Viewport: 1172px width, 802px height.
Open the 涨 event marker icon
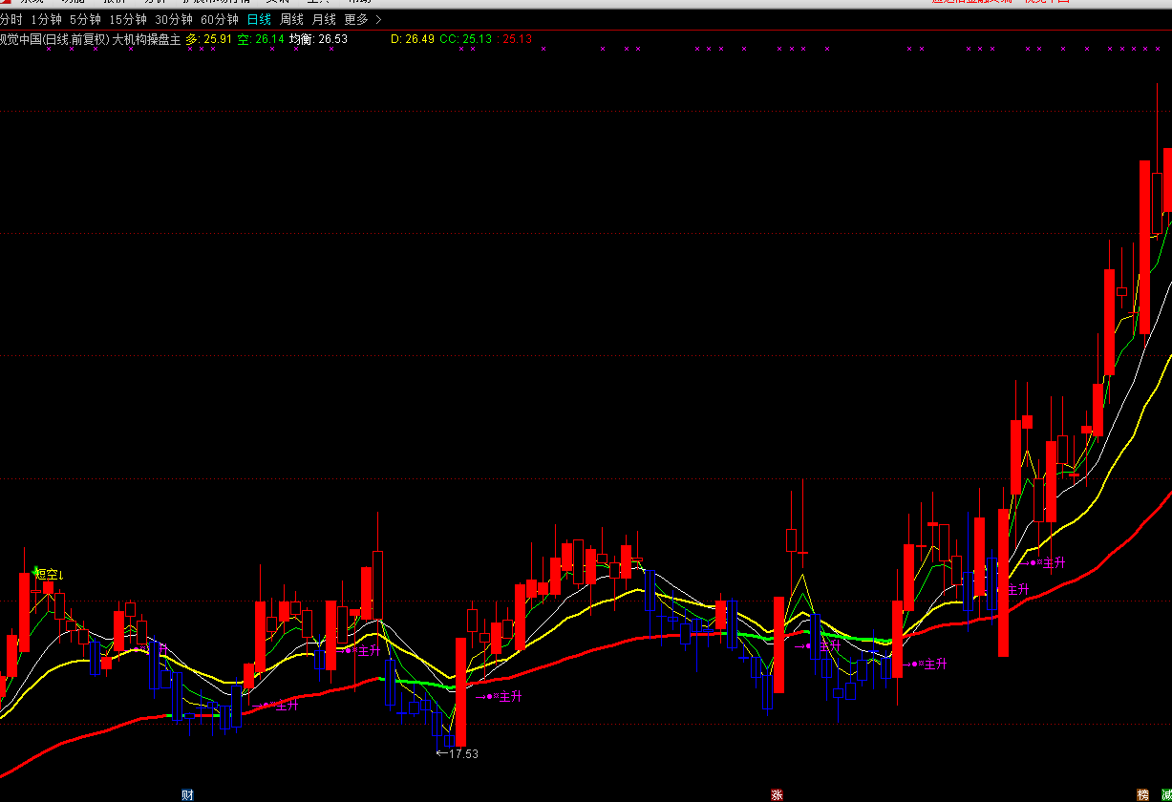(778, 794)
